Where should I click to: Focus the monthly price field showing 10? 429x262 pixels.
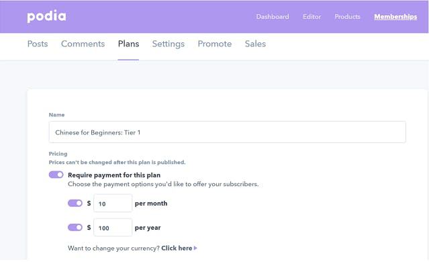pyautogui.click(x=113, y=203)
